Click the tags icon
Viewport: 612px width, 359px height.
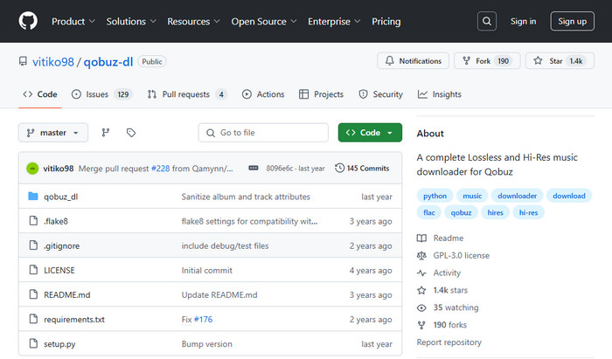point(131,133)
